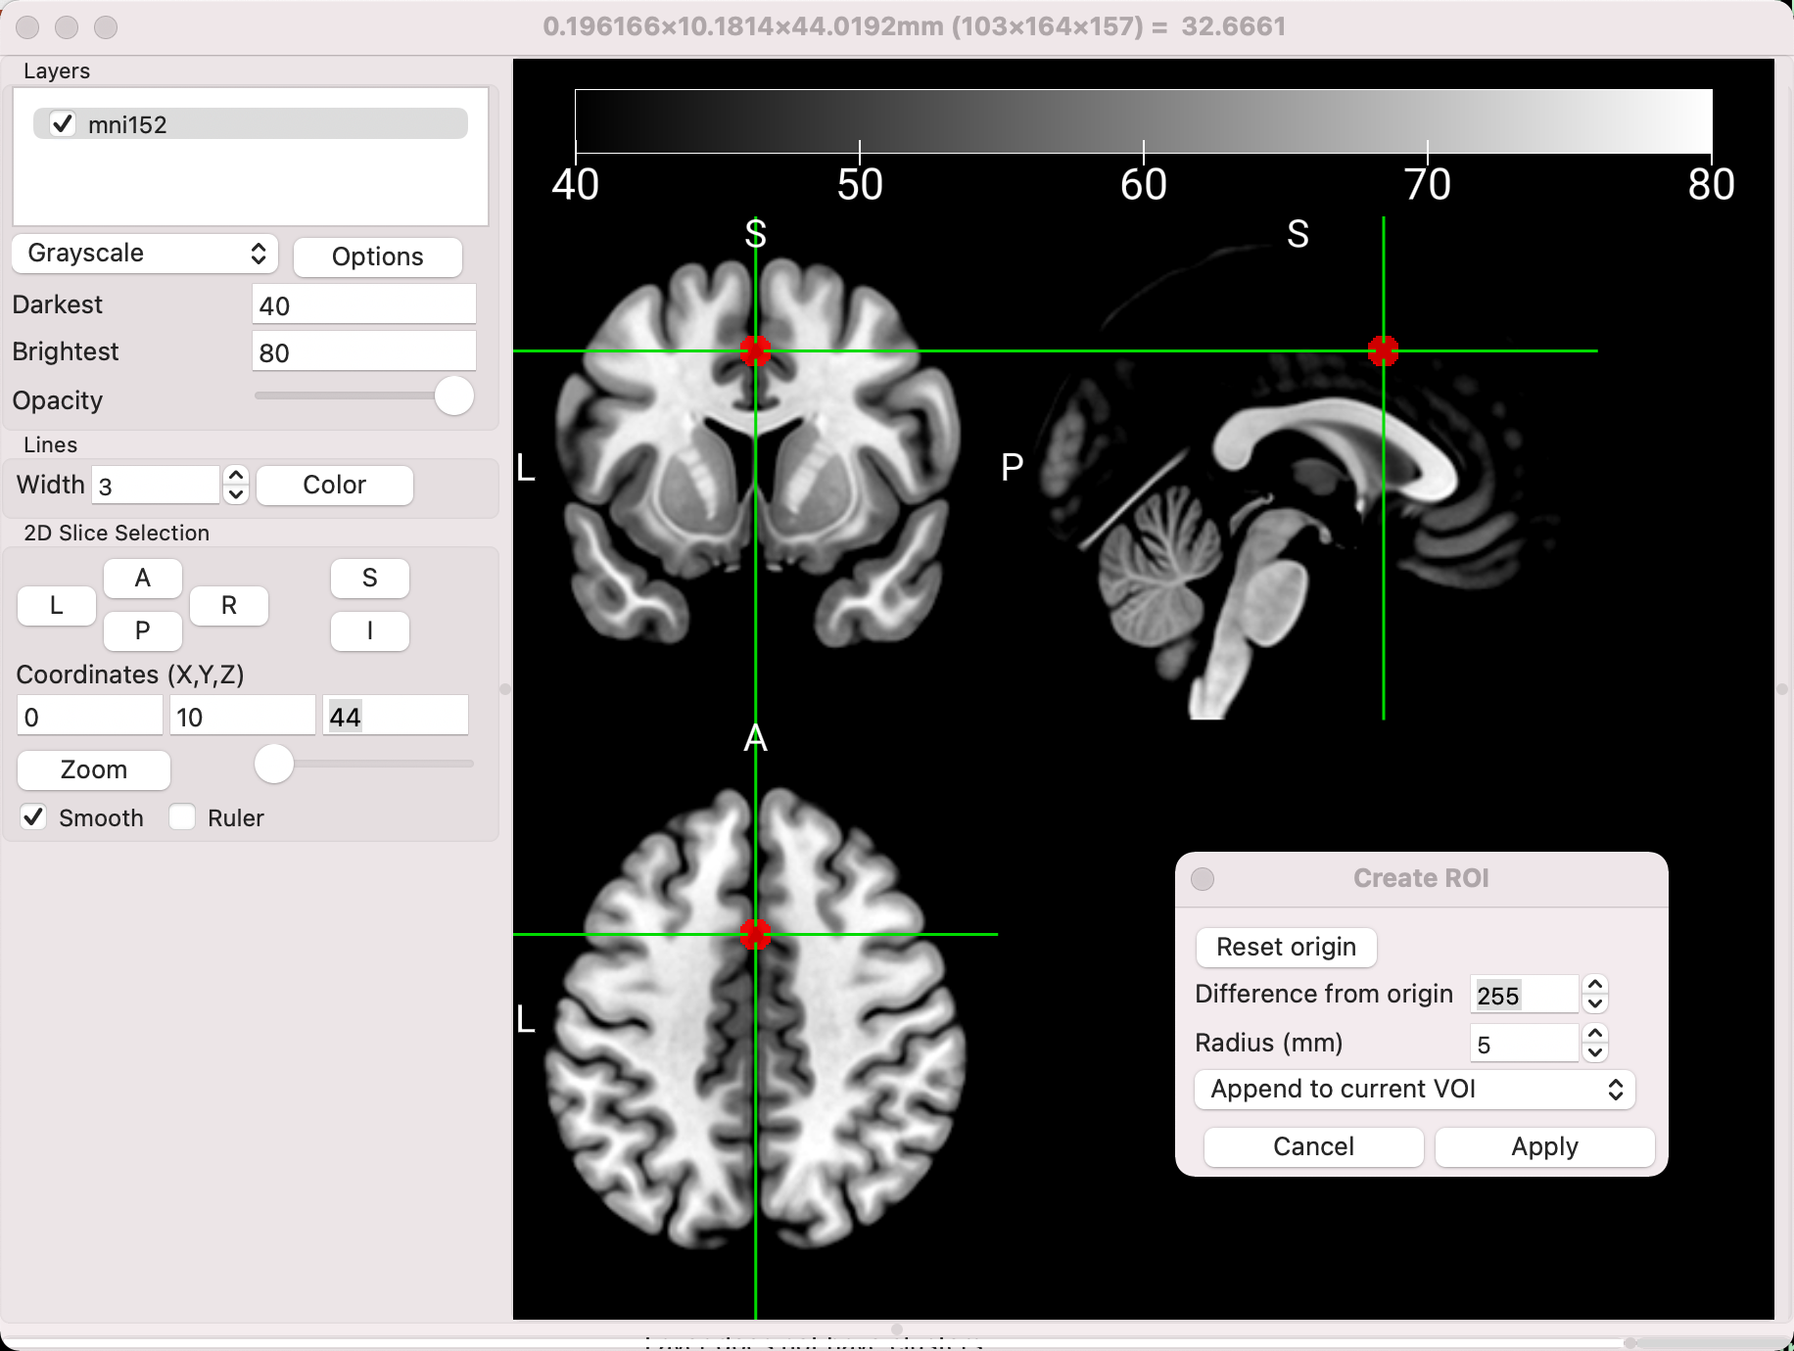The image size is (1794, 1351).
Task: Click the Zoom button
Action: (x=94, y=769)
